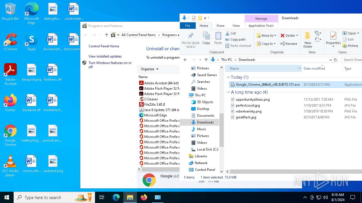The height and width of the screenshot is (203, 362).
Task: Collapse the Today group in file list
Action: [x=229, y=77]
